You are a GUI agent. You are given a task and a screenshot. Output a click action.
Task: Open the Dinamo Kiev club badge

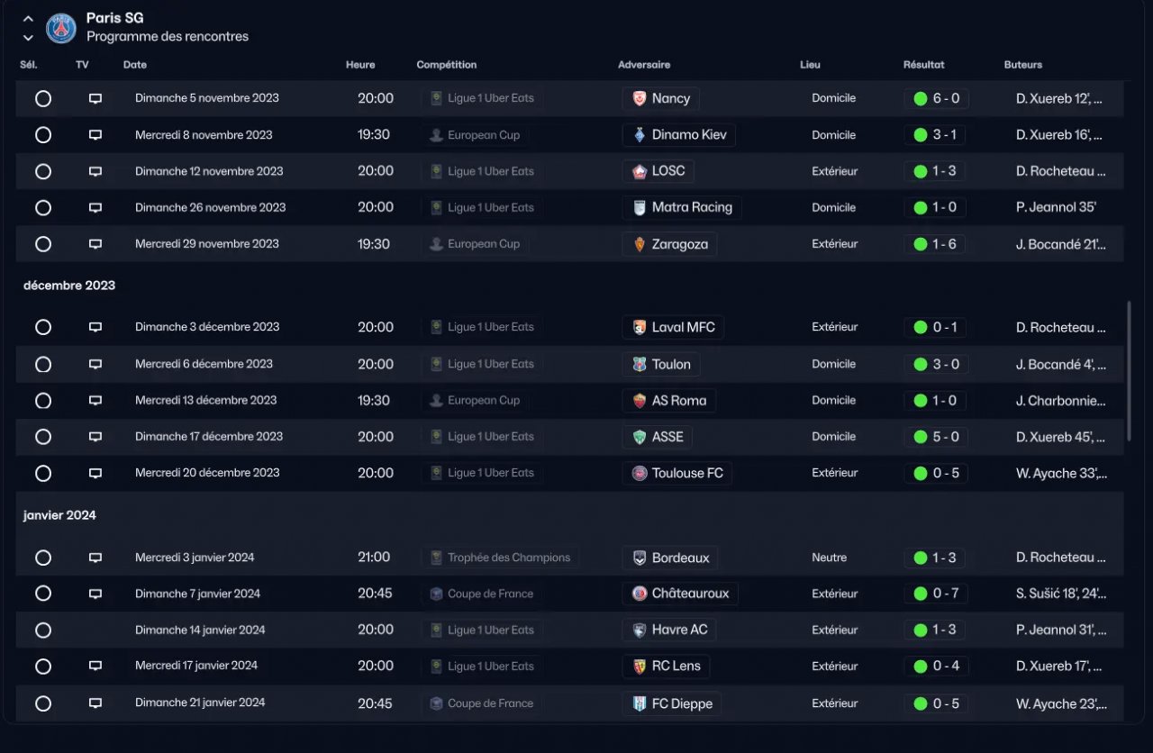[x=640, y=135]
